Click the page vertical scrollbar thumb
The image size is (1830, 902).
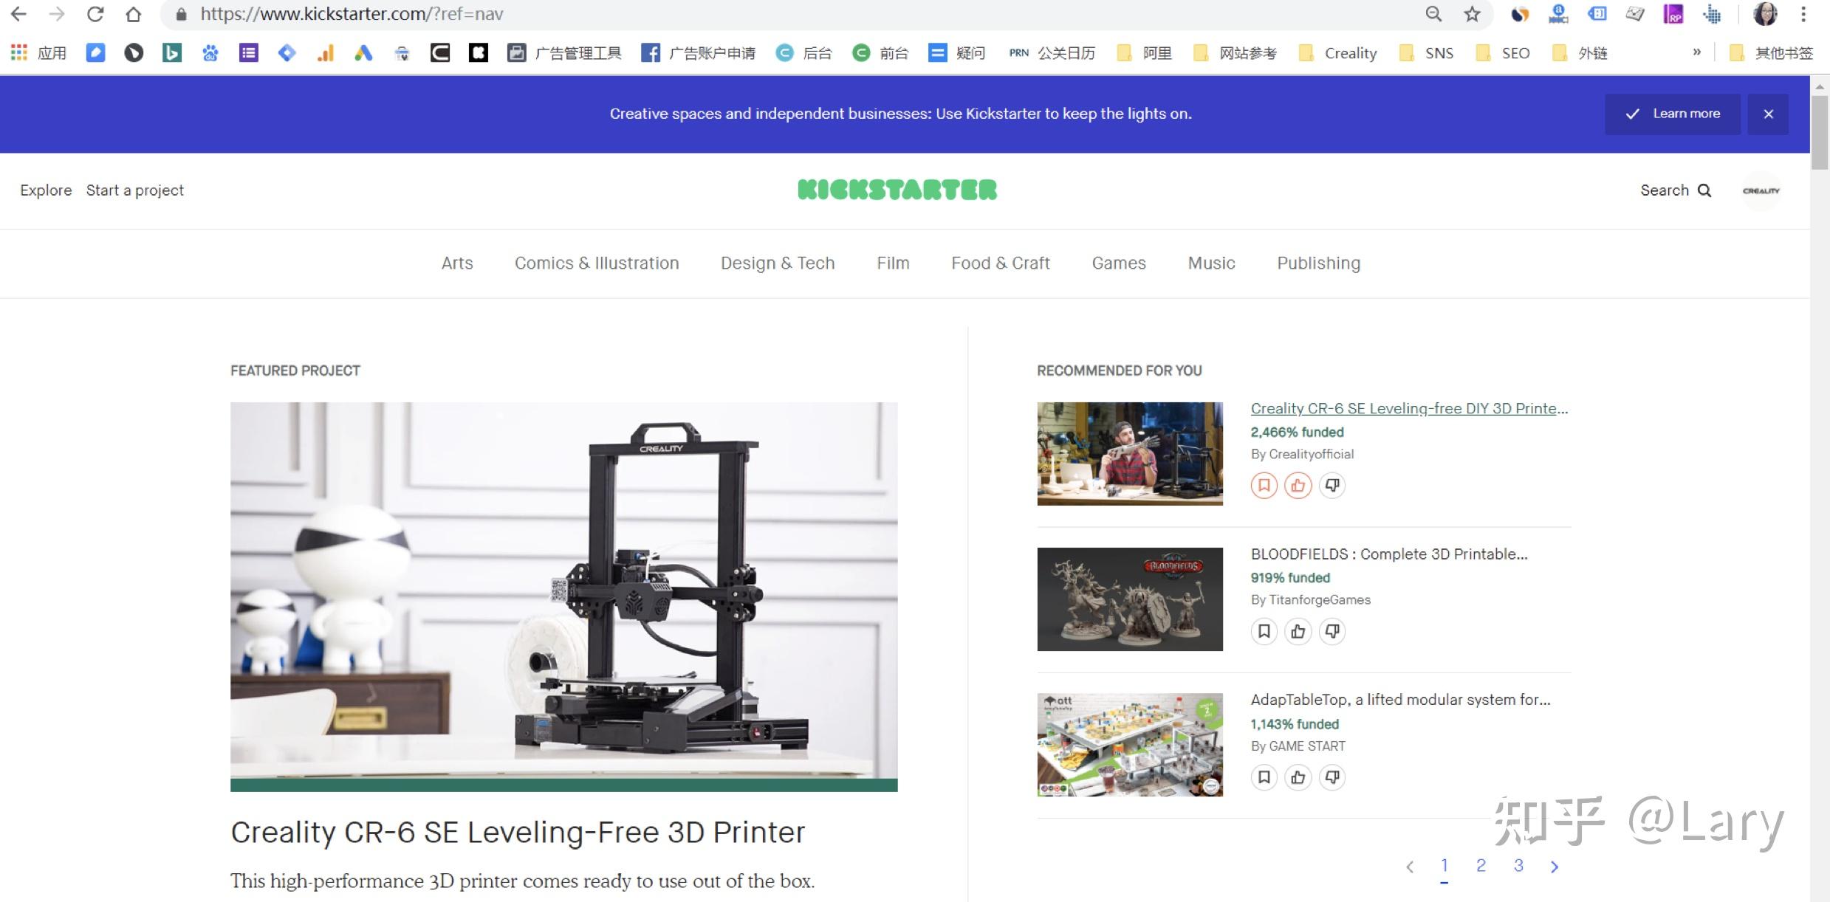coord(1819,133)
